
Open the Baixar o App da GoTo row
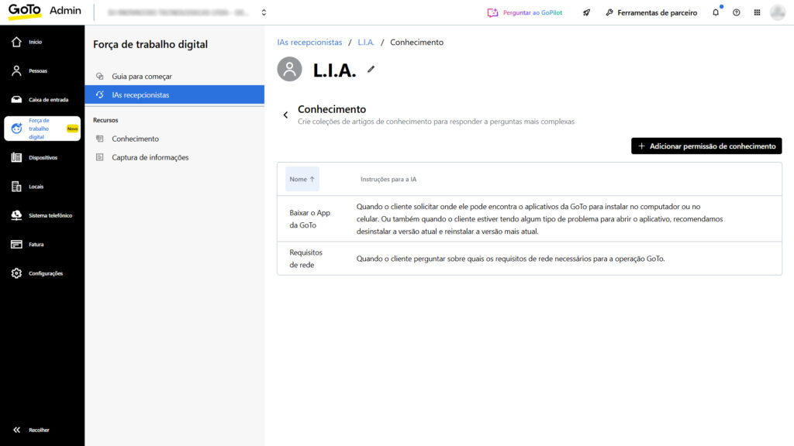tap(309, 218)
